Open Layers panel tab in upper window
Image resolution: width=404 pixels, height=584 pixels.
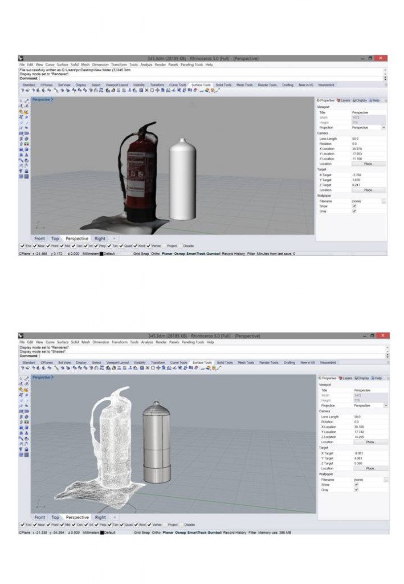[x=344, y=99]
